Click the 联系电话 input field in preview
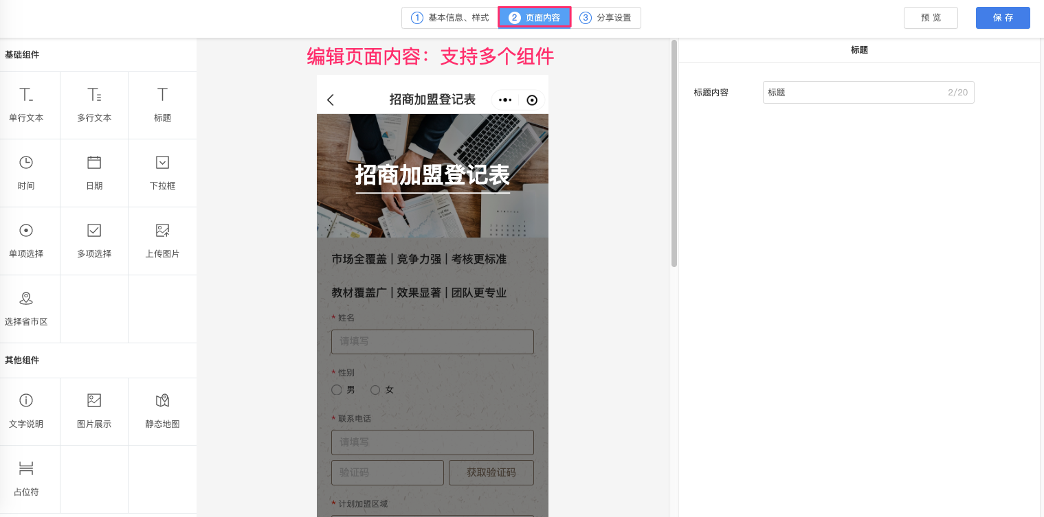 tap(432, 442)
